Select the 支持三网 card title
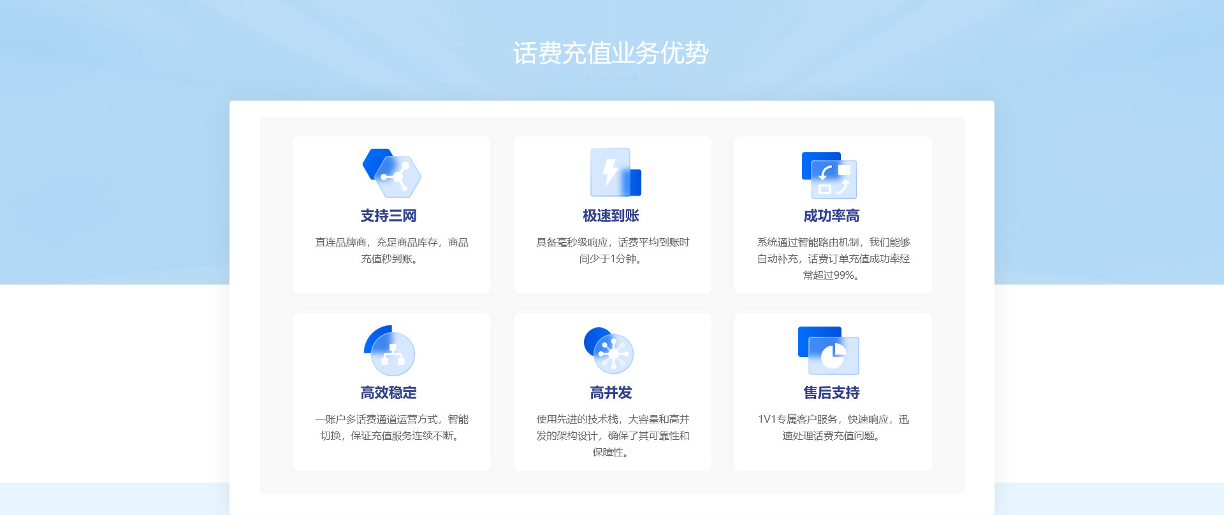The height and width of the screenshot is (515, 1224). (x=388, y=216)
